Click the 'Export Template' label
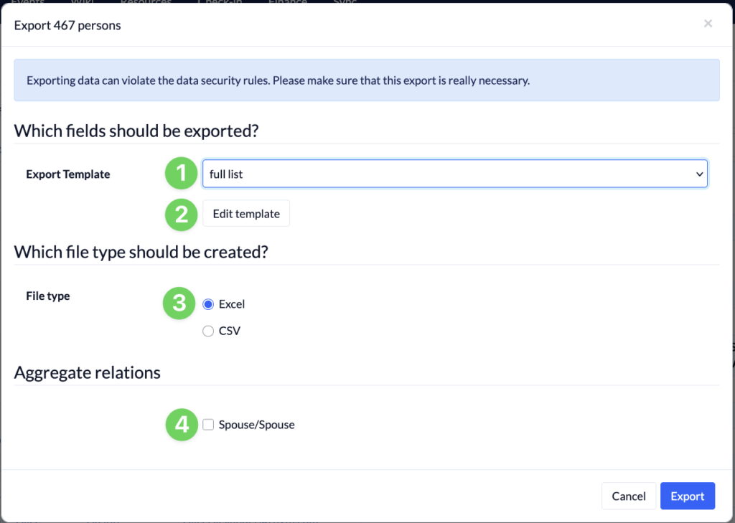735x523 pixels. coord(68,174)
